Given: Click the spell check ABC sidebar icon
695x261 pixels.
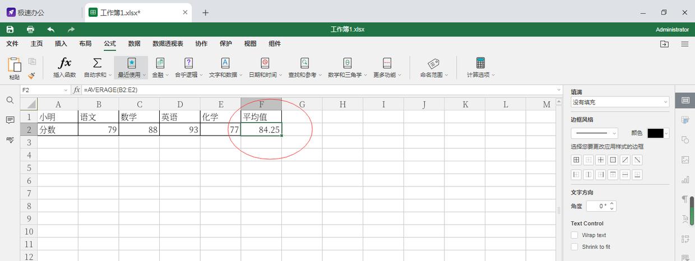Looking at the screenshot, I should coord(10,139).
